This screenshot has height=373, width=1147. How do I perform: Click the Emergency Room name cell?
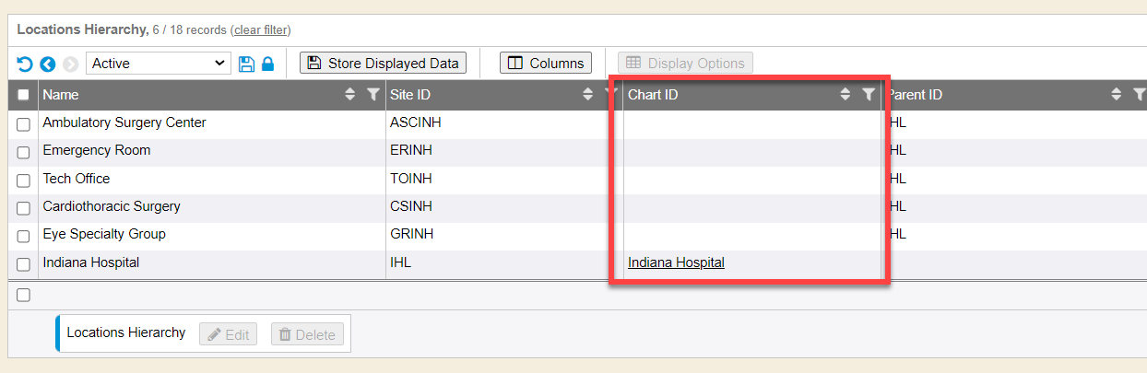click(x=97, y=150)
